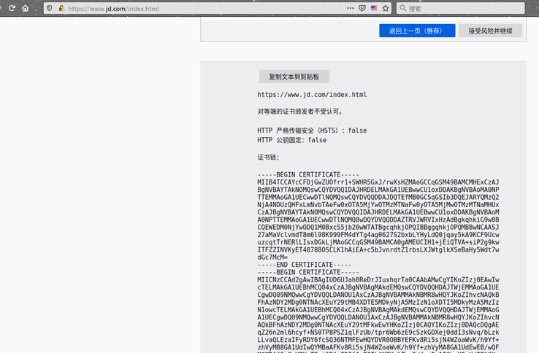This screenshot has height=353, width=539.
Task: Reload the current page
Action: point(12,9)
